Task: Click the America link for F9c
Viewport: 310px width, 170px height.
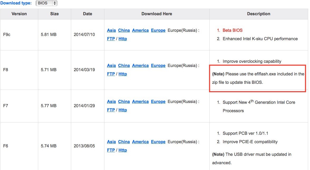Action: point(140,30)
